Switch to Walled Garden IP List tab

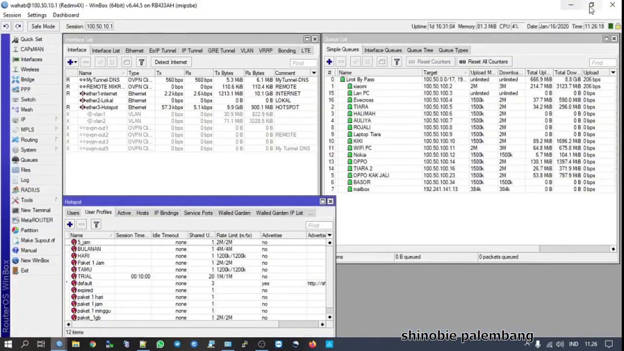coord(279,213)
